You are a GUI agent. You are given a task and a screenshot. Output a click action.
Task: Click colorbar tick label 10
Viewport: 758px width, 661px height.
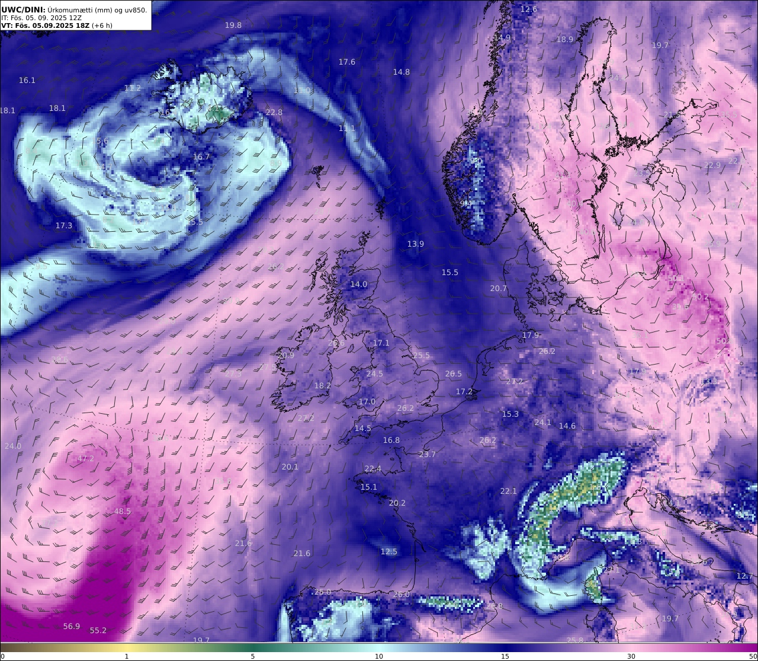click(x=379, y=656)
